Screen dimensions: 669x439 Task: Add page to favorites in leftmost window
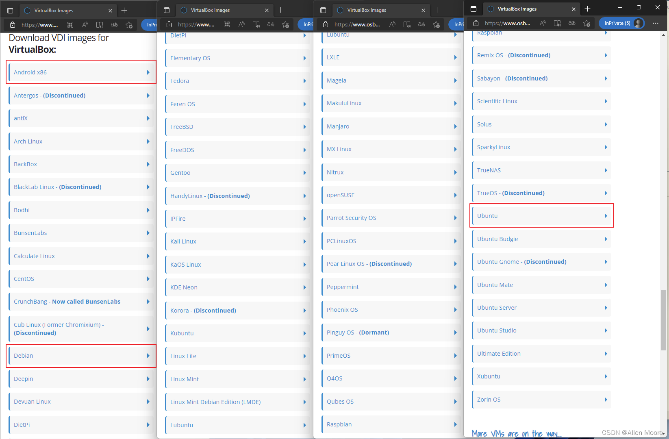[x=129, y=25]
